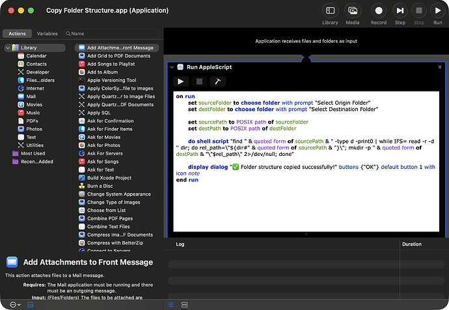Show log list view icon
This screenshot has width=449, height=310.
(x=170, y=305)
